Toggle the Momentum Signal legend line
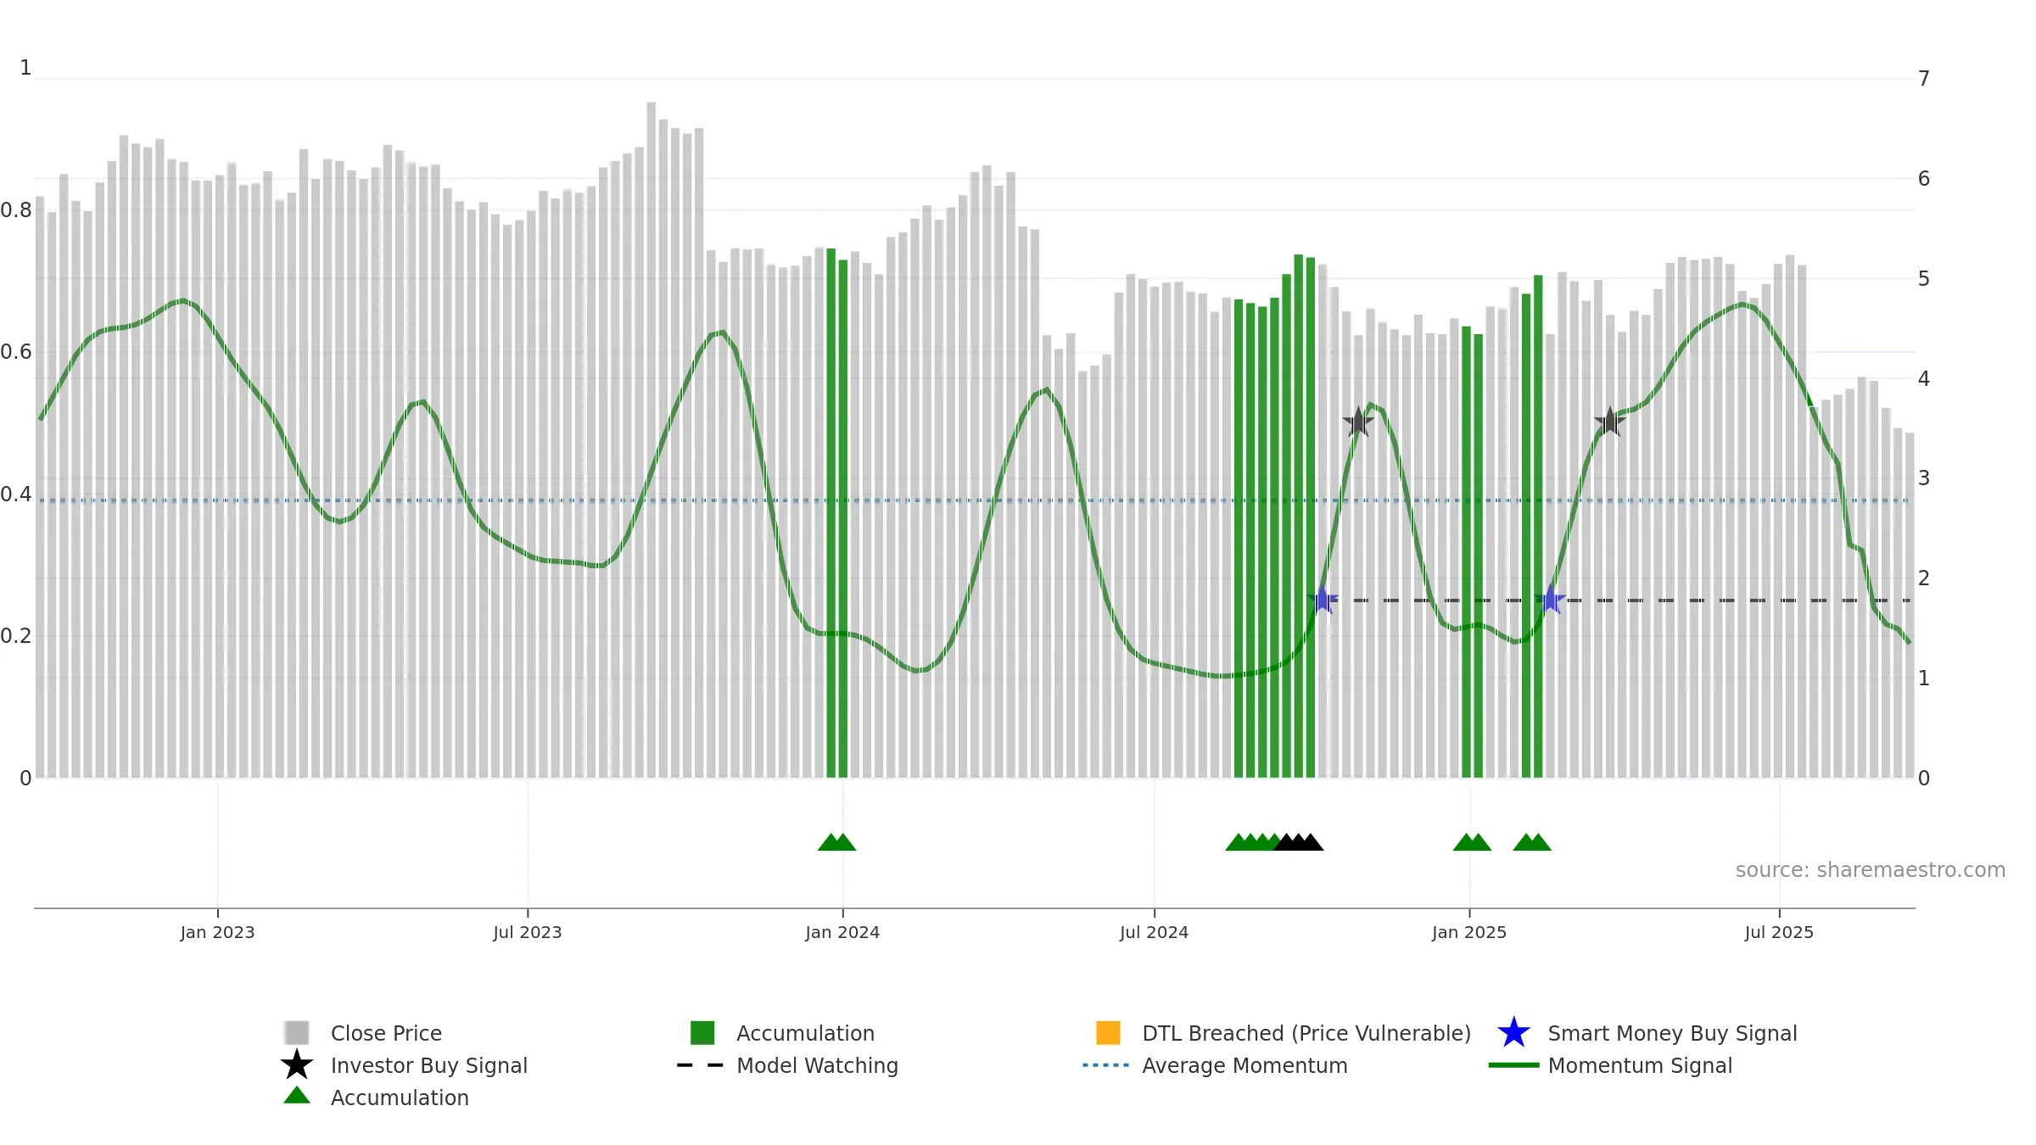 click(1610, 1065)
